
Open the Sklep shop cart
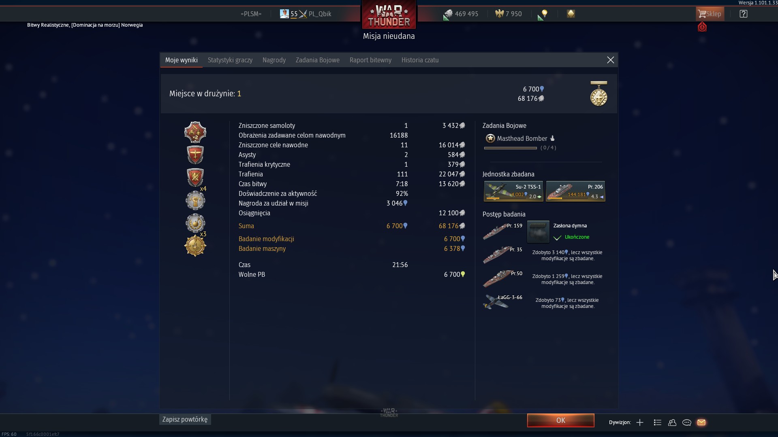coord(710,14)
